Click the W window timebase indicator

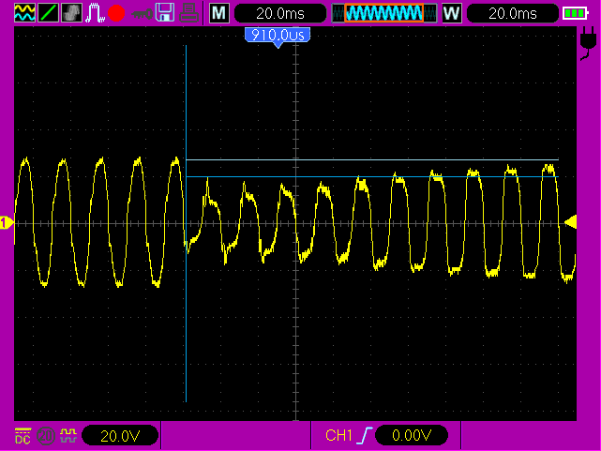452,13
